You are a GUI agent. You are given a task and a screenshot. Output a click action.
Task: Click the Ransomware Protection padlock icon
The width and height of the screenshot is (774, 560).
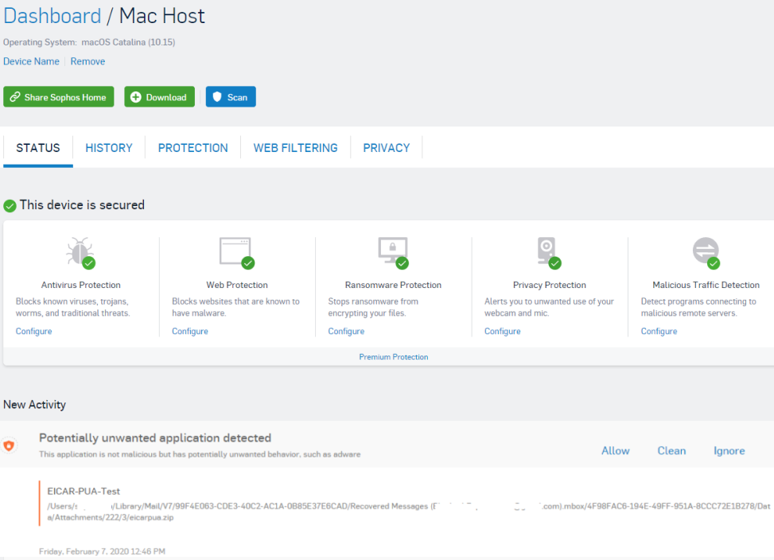(x=391, y=249)
